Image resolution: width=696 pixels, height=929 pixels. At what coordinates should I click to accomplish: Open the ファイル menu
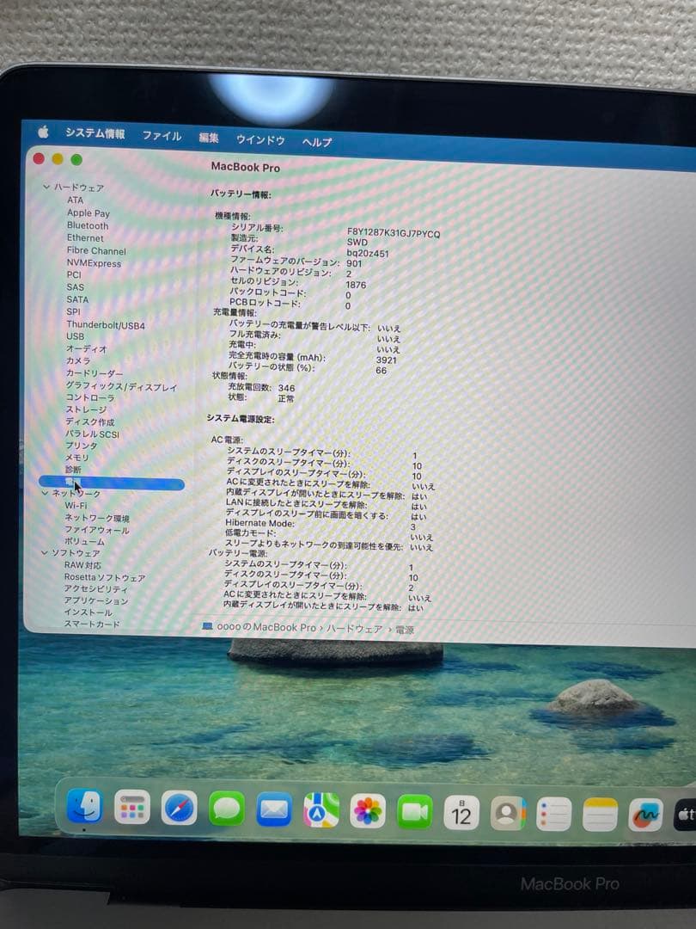click(x=162, y=136)
